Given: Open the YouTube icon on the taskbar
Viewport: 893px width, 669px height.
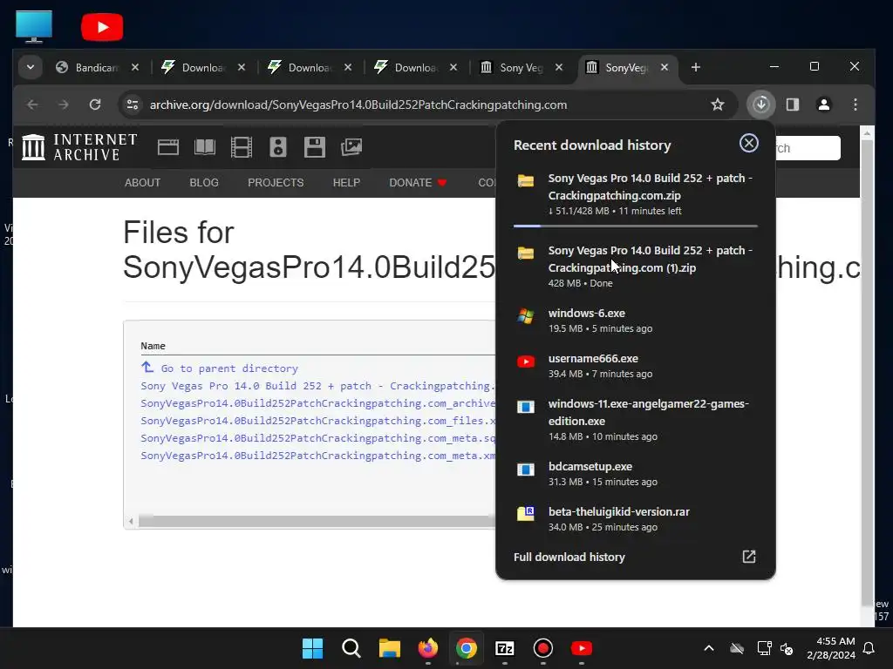Looking at the screenshot, I should [582, 648].
